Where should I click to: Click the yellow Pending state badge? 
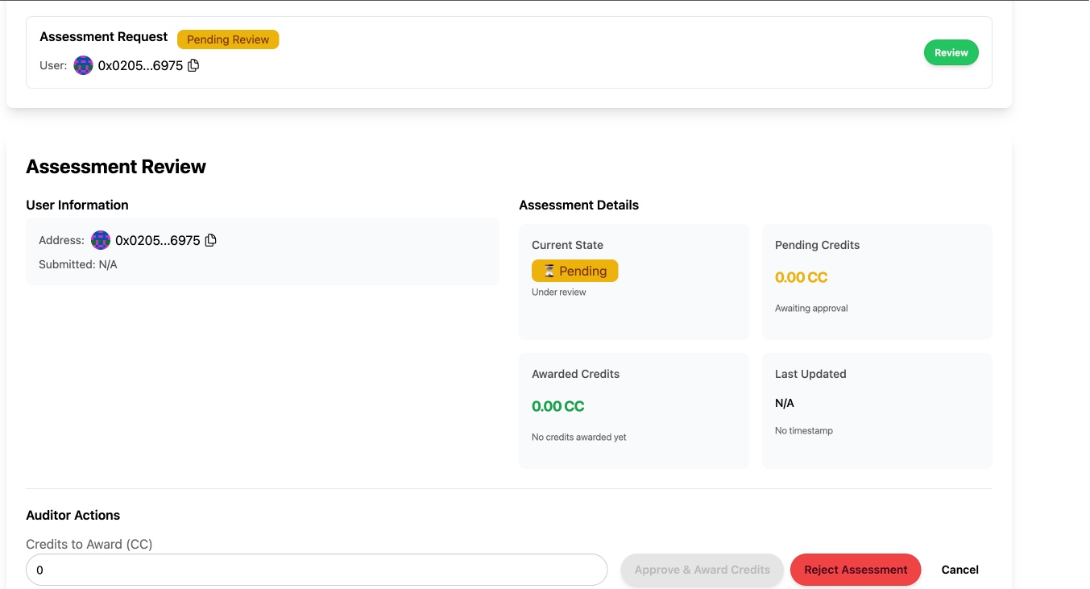pyautogui.click(x=574, y=271)
